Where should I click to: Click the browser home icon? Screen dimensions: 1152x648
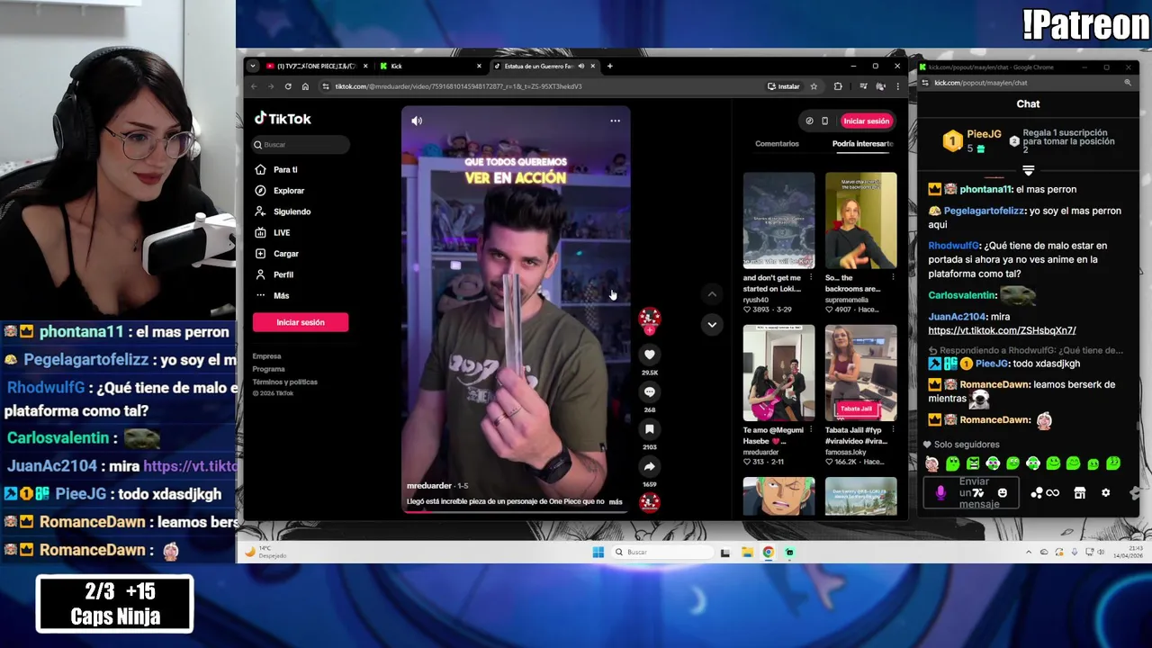coord(305,86)
